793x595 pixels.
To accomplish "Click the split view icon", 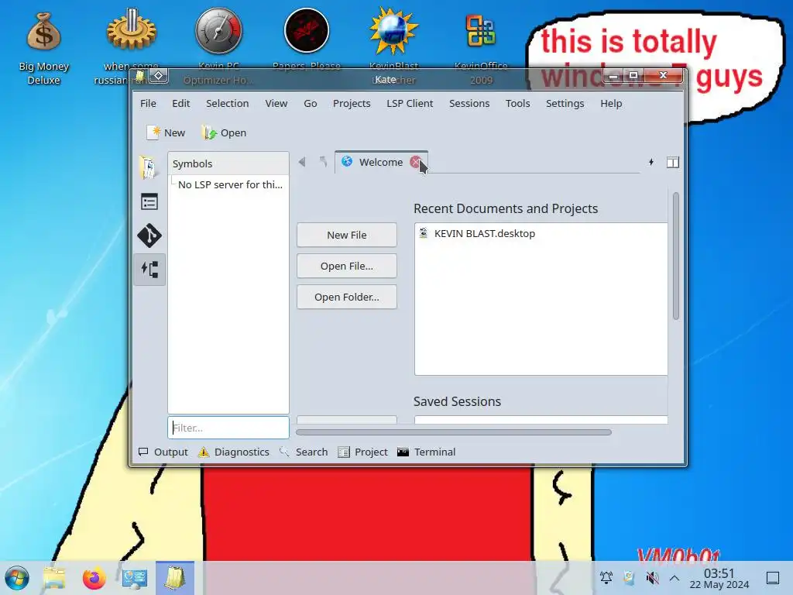I will (673, 163).
